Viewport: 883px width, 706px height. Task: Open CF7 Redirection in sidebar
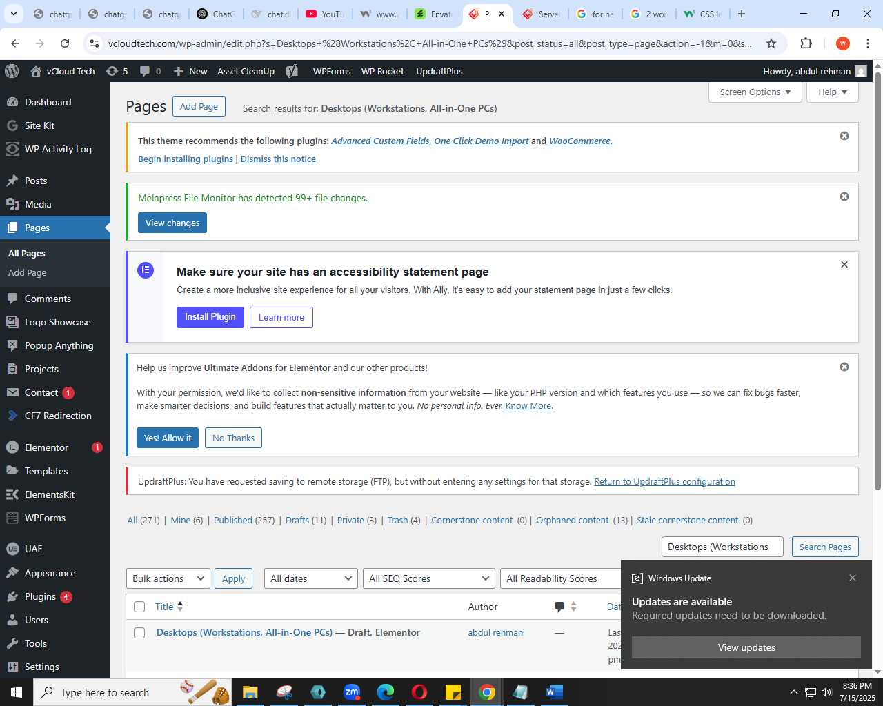pos(58,416)
